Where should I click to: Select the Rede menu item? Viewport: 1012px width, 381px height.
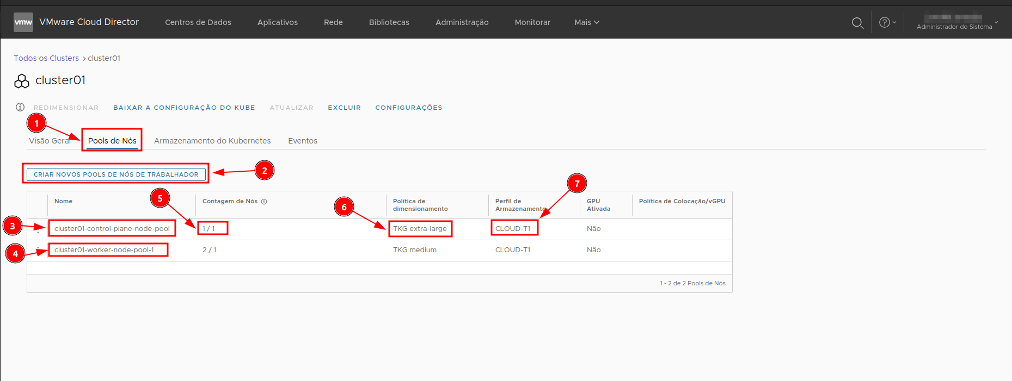333,22
